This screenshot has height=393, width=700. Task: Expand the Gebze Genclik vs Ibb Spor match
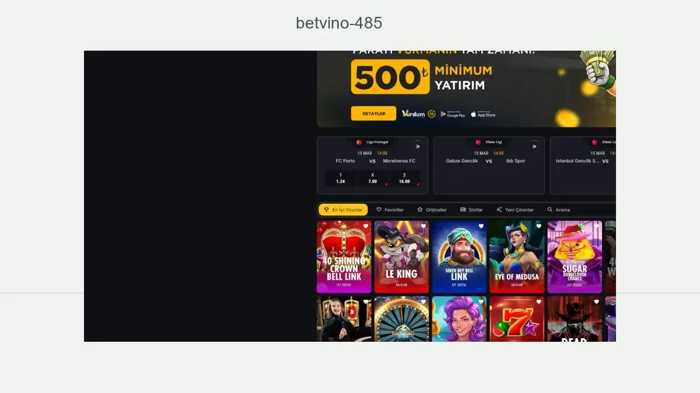tap(534, 146)
